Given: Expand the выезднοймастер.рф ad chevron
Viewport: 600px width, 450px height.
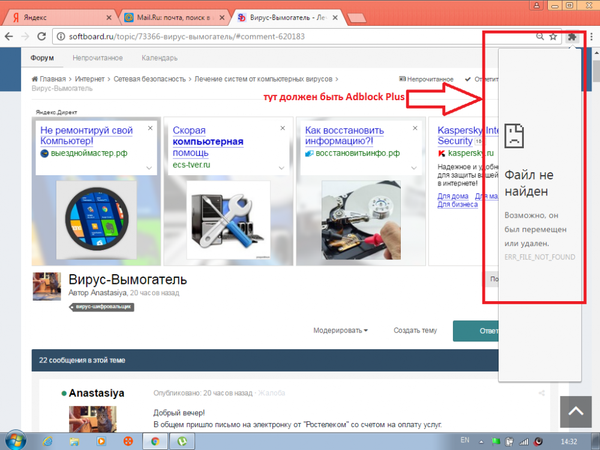Looking at the screenshot, I should (x=149, y=168).
